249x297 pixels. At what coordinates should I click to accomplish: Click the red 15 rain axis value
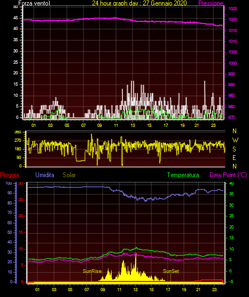click(21, 232)
